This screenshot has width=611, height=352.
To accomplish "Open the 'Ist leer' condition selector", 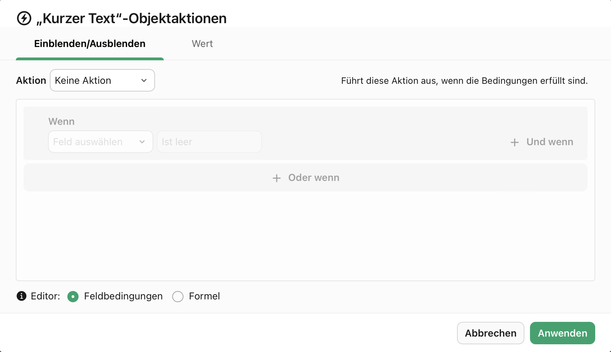I will click(x=209, y=142).
